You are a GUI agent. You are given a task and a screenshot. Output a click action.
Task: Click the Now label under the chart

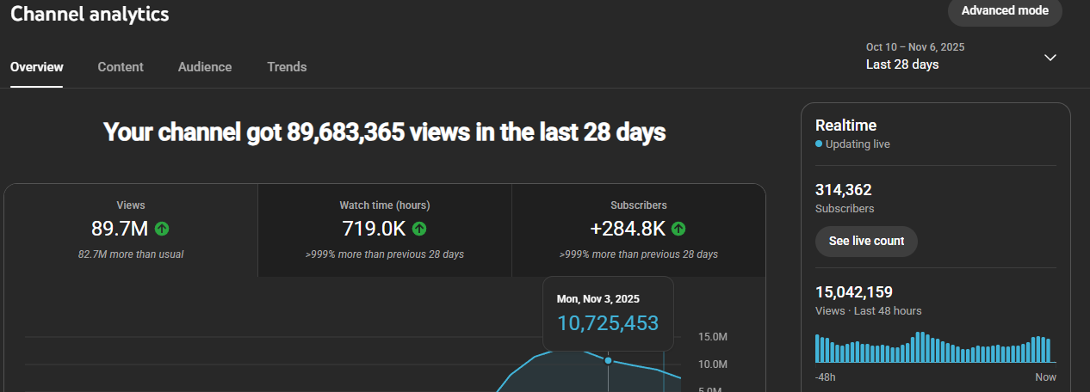click(x=1045, y=377)
